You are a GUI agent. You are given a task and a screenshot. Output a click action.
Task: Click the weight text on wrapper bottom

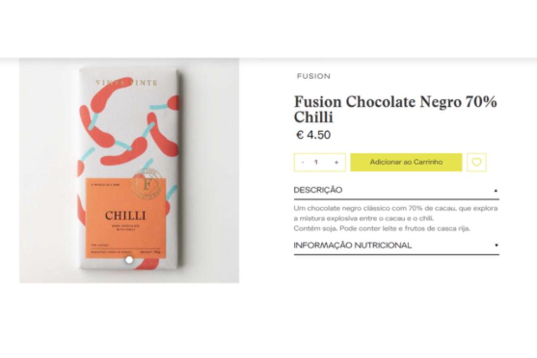(150, 252)
